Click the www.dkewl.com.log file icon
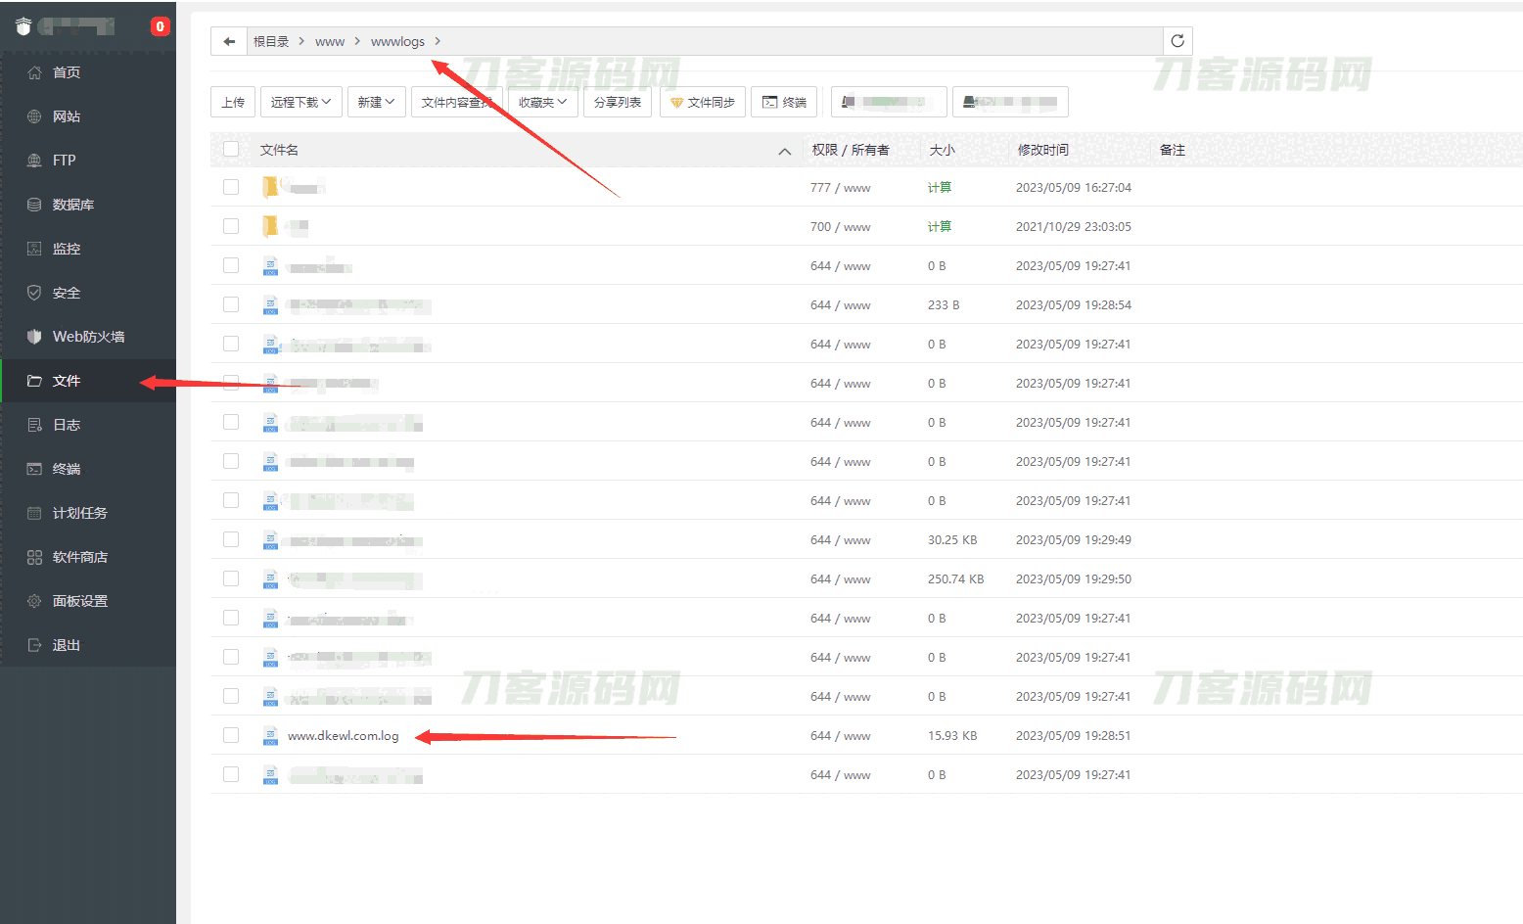This screenshot has height=924, width=1523. pos(270,736)
